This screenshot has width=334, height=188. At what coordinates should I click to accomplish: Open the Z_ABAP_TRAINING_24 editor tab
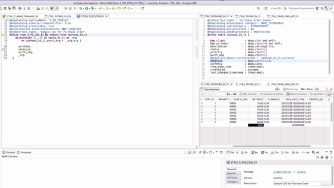point(20,16)
